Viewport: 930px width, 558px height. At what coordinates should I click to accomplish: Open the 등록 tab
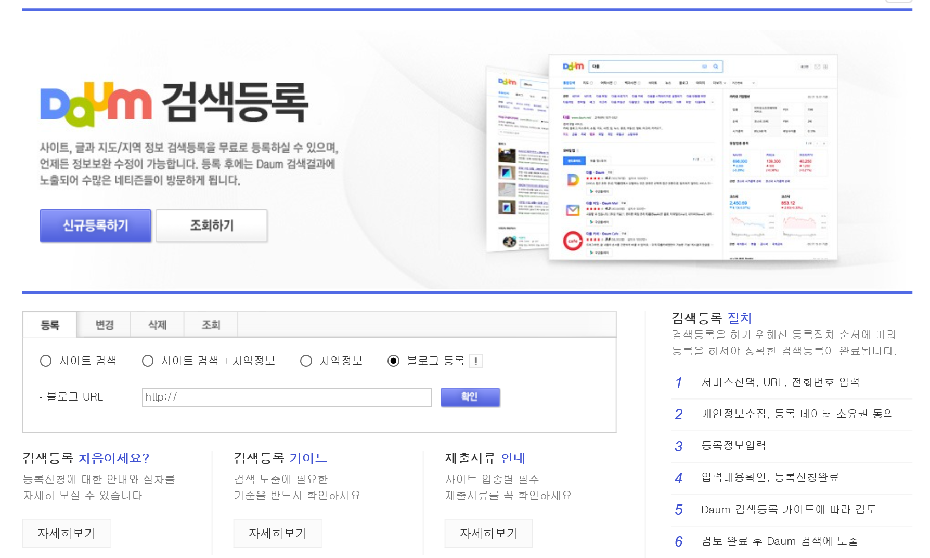coord(50,325)
